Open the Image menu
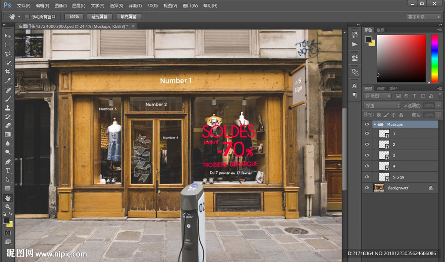 [60, 6]
